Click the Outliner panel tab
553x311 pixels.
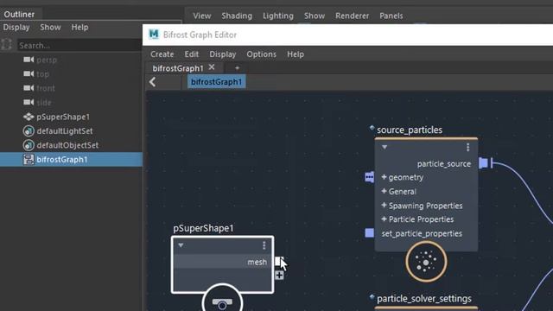(x=19, y=14)
